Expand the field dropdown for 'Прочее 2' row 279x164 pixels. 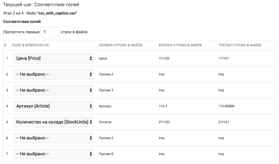pyautogui.click(x=53, y=74)
